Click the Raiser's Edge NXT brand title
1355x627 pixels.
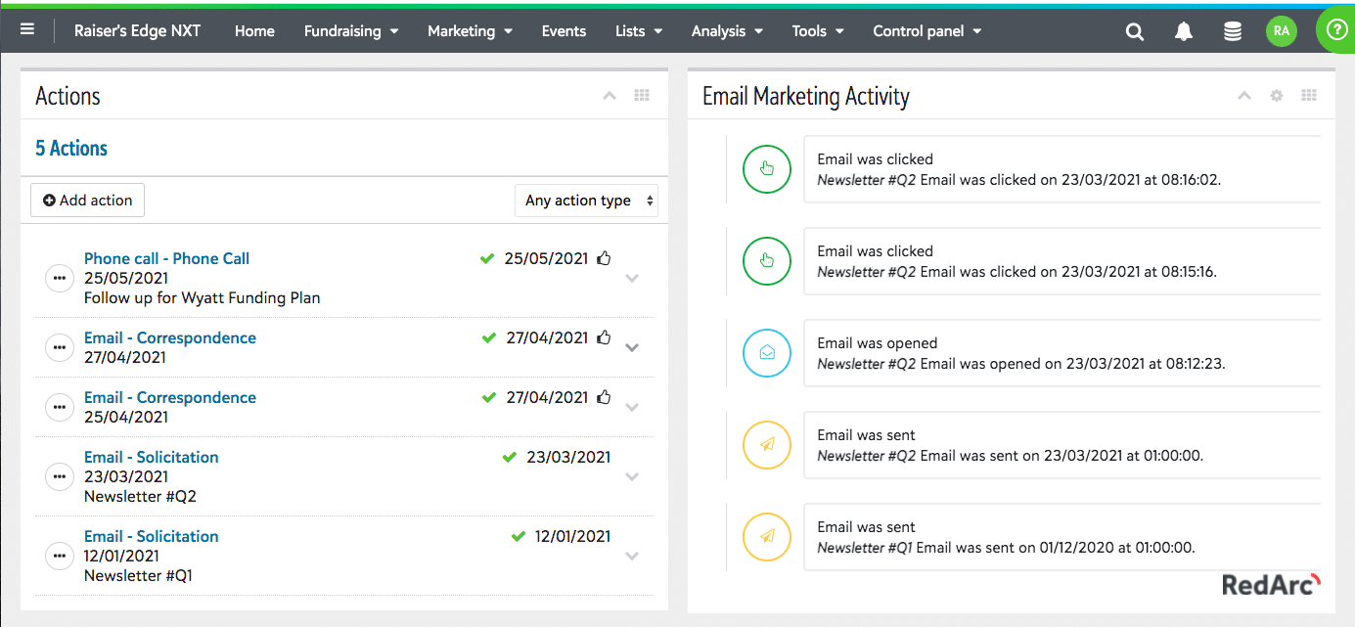pos(138,30)
